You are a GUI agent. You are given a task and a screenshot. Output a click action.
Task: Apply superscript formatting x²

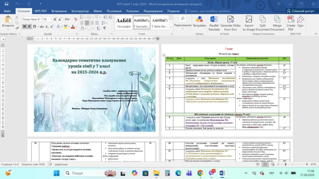point(52,27)
